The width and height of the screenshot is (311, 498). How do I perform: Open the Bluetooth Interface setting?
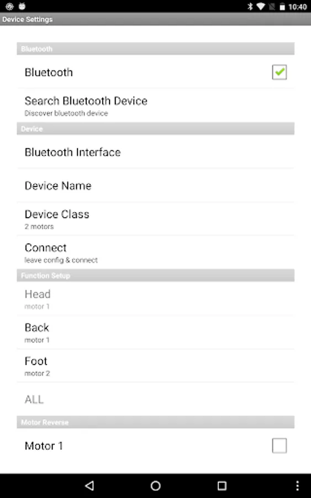155,152
